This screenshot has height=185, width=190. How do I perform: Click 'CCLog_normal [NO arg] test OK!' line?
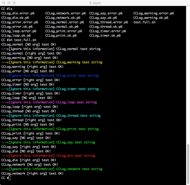[x=29, y=44]
